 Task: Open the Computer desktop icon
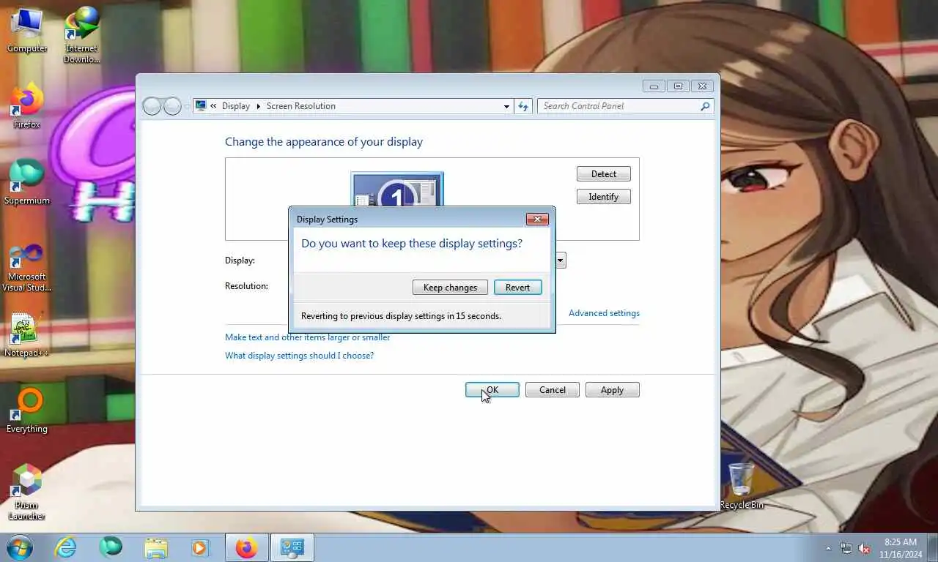[x=27, y=29]
